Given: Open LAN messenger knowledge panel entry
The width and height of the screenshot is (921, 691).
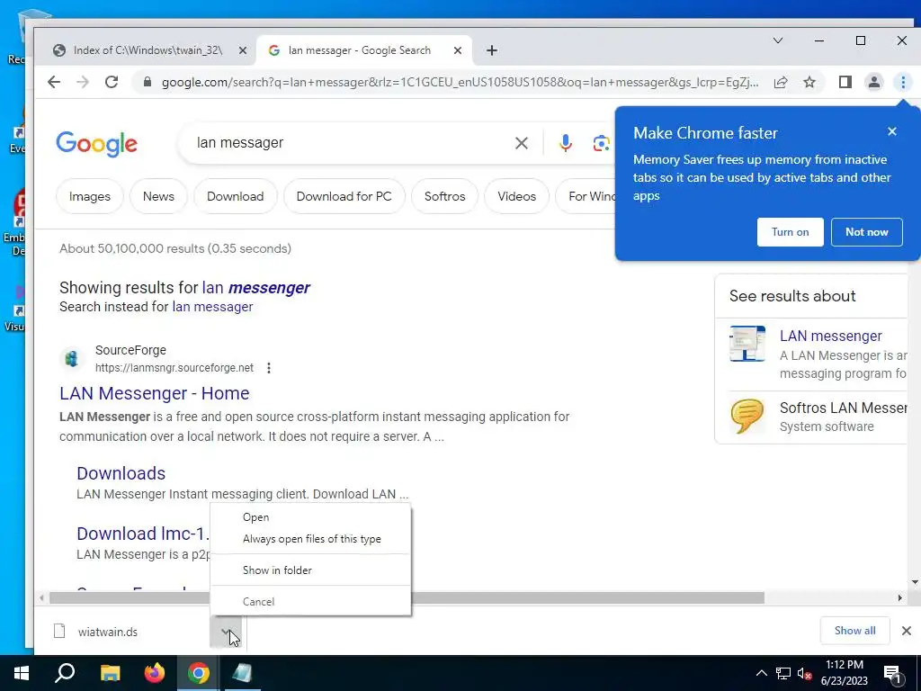Looking at the screenshot, I should (830, 336).
